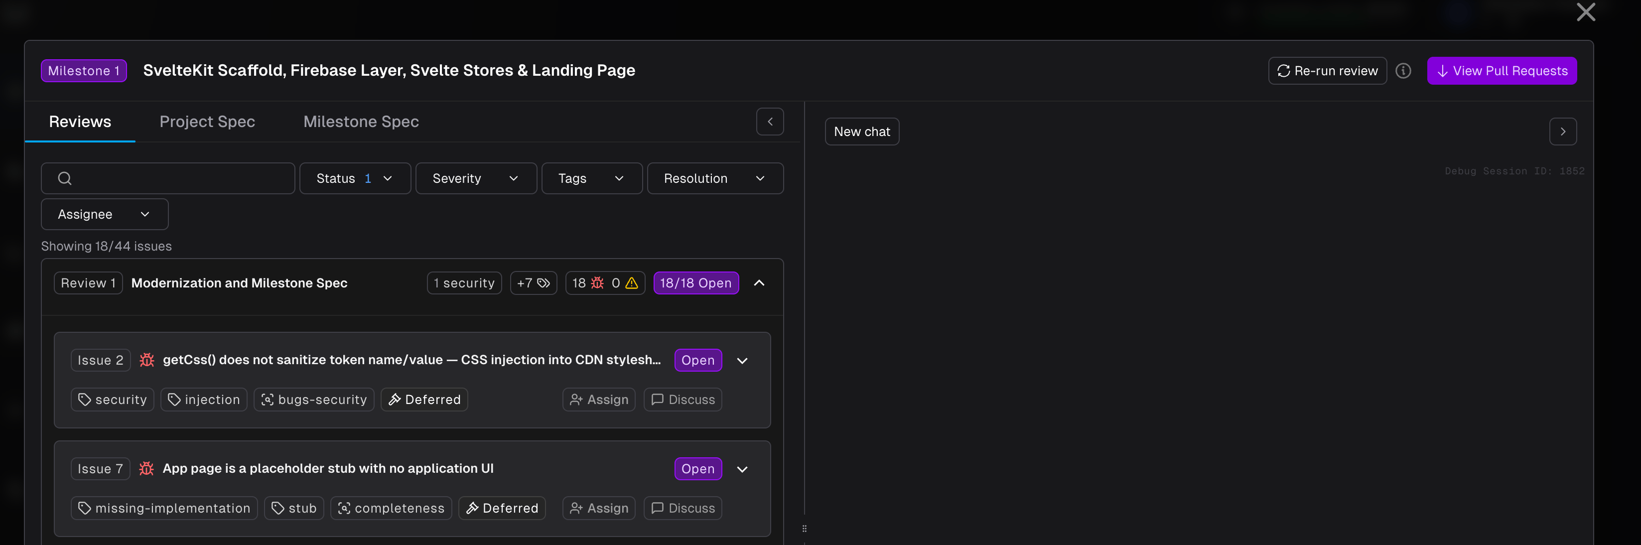
Task: Click the stub tag on Issue 7
Action: (294, 509)
